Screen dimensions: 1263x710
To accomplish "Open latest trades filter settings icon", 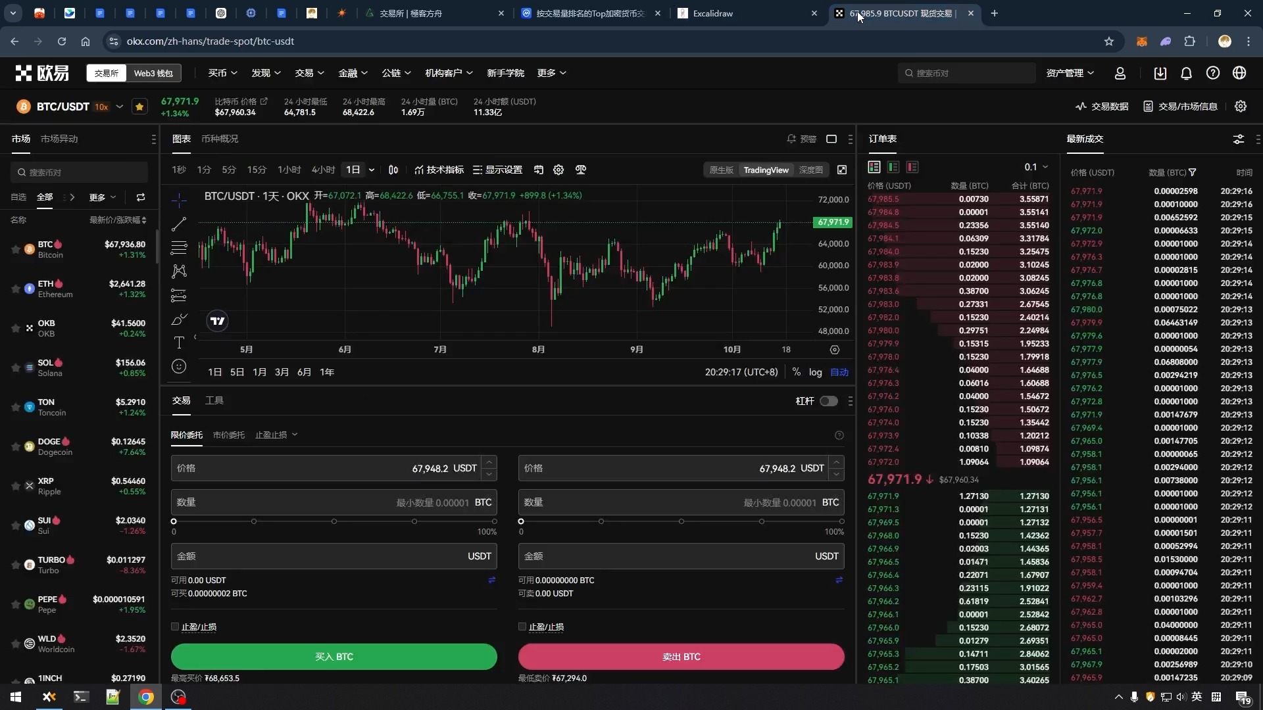I will point(1239,139).
